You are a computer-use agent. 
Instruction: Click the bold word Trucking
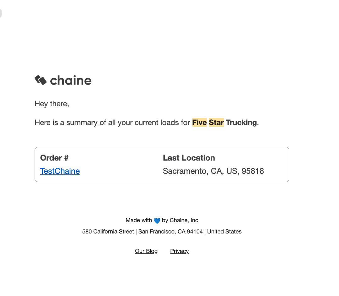tap(241, 123)
